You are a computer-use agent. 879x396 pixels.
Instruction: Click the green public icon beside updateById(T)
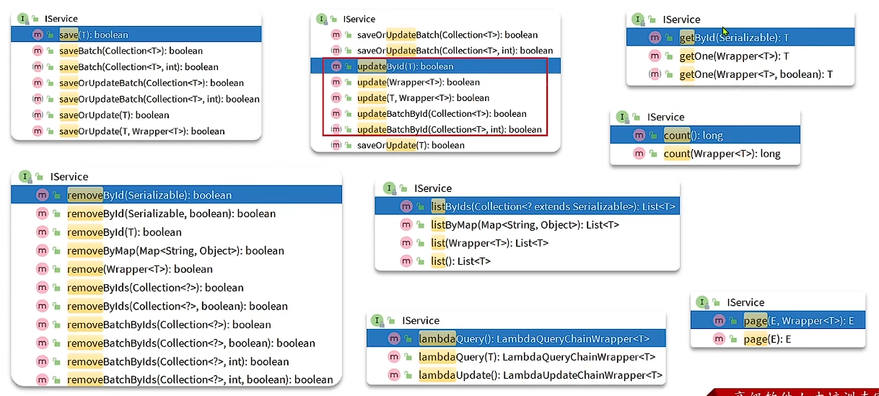coord(349,66)
